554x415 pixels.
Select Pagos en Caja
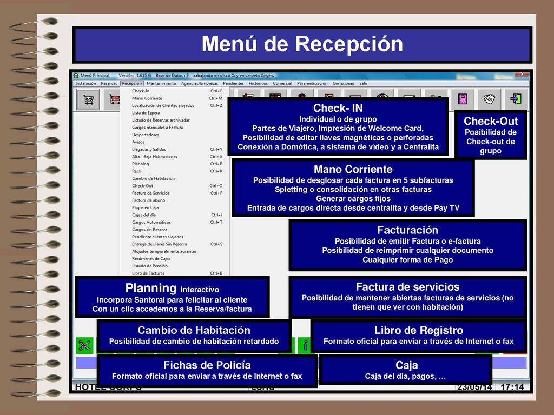click(175, 208)
